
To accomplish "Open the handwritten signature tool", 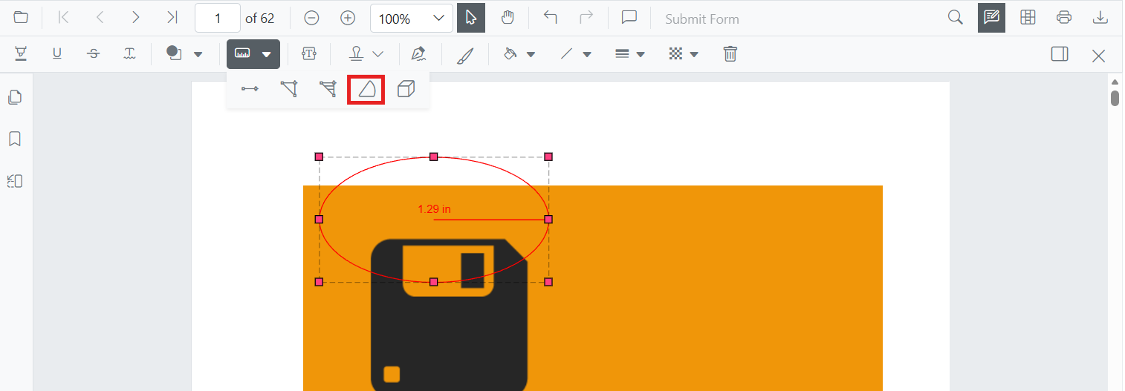I will 418,54.
